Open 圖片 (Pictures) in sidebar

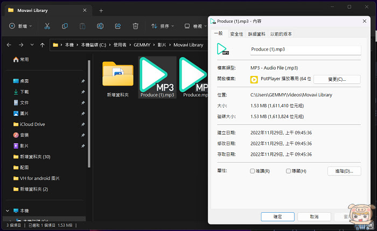(21, 114)
